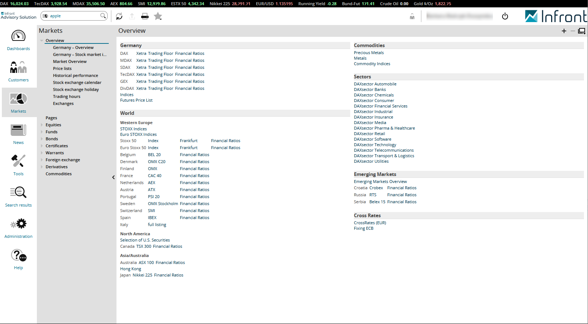Open the Precious Metals link

[369, 53]
